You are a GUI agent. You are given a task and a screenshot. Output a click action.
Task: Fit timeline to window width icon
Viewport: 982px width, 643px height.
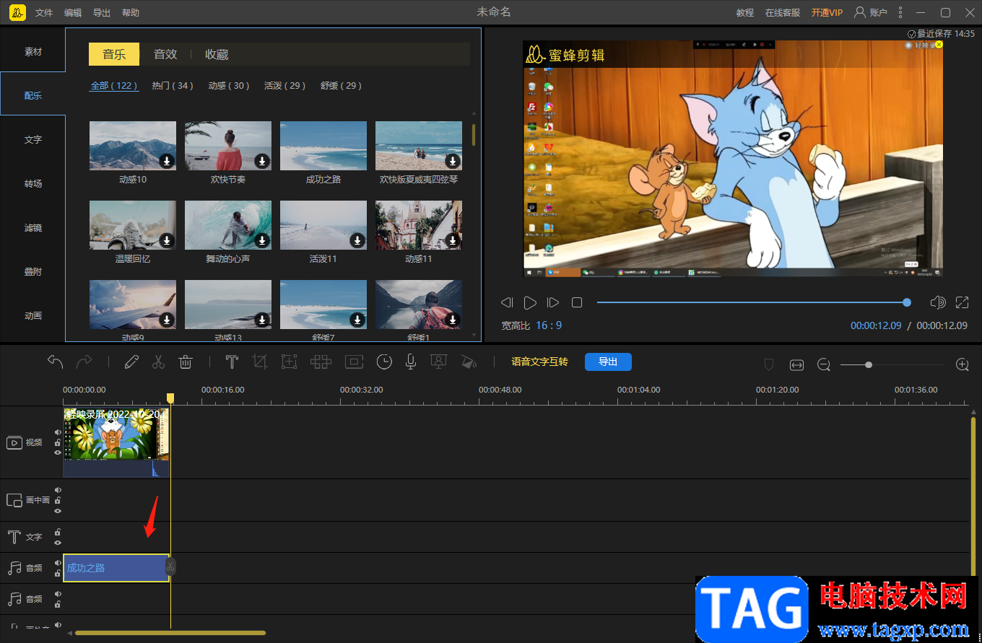pos(796,365)
